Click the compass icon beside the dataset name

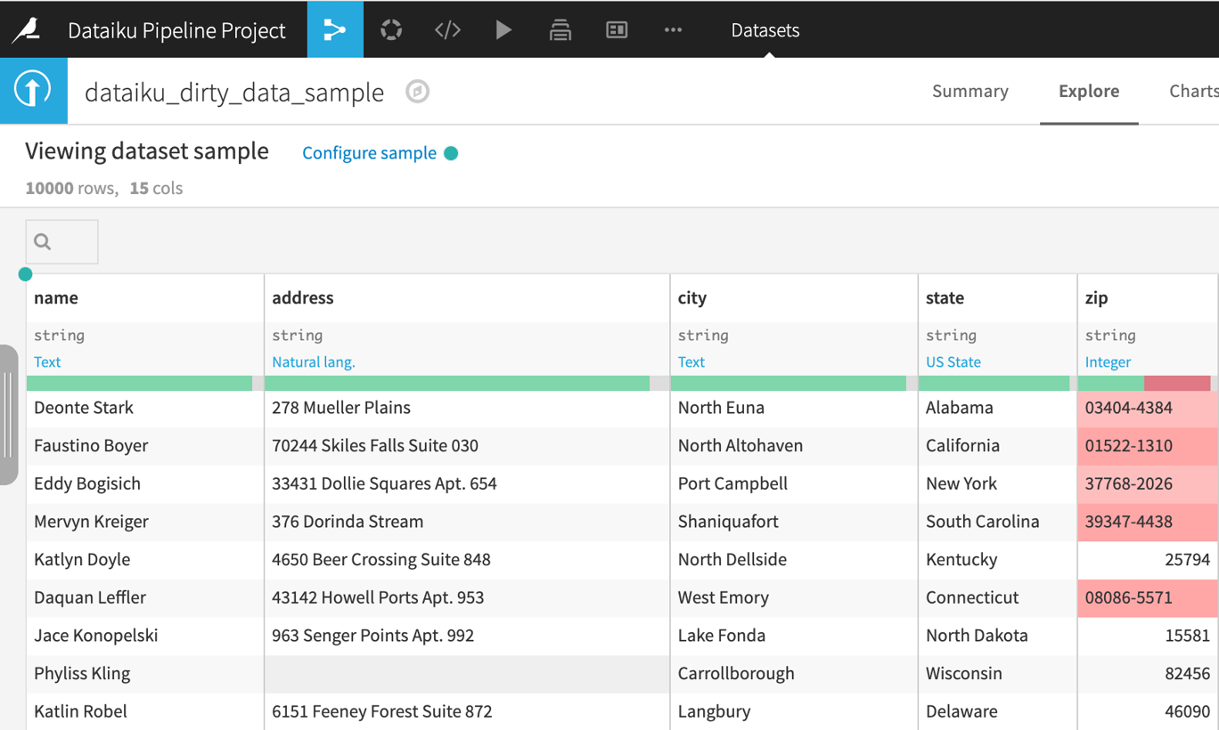click(x=417, y=91)
